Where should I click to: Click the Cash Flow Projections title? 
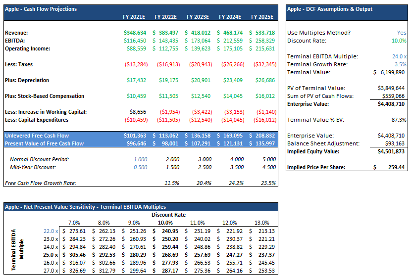pos(41,9)
